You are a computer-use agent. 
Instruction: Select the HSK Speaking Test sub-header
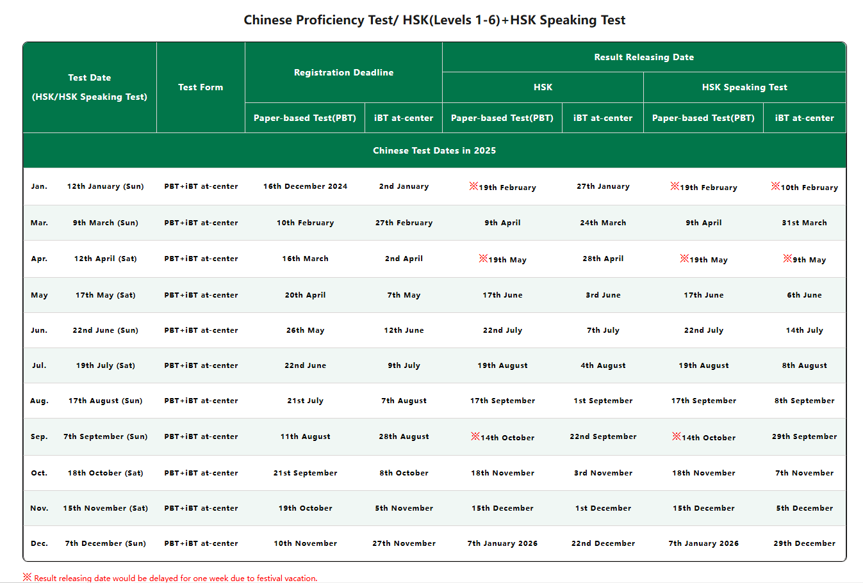(744, 88)
